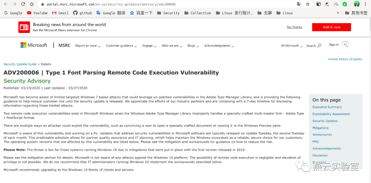371x183 pixels.
Task: Expand the Report an issue menu
Action: coord(88,46)
